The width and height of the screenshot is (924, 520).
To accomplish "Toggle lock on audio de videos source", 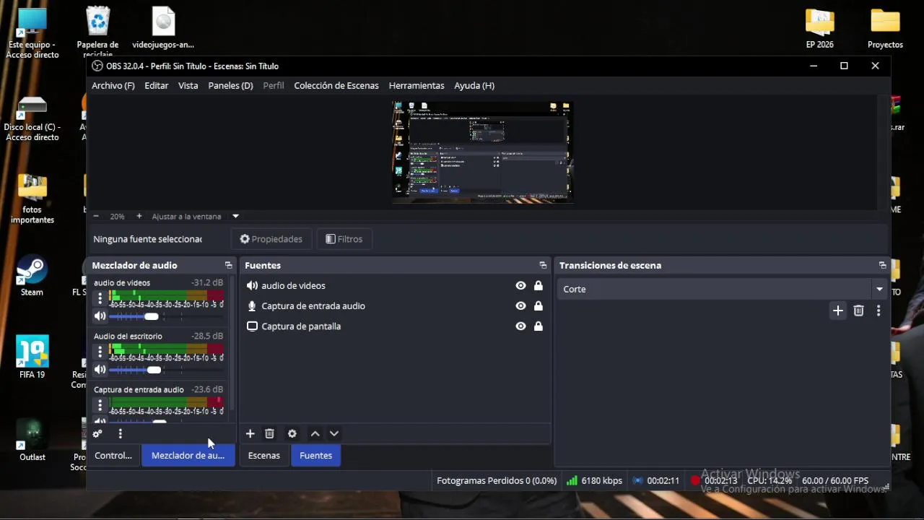I will (x=538, y=286).
